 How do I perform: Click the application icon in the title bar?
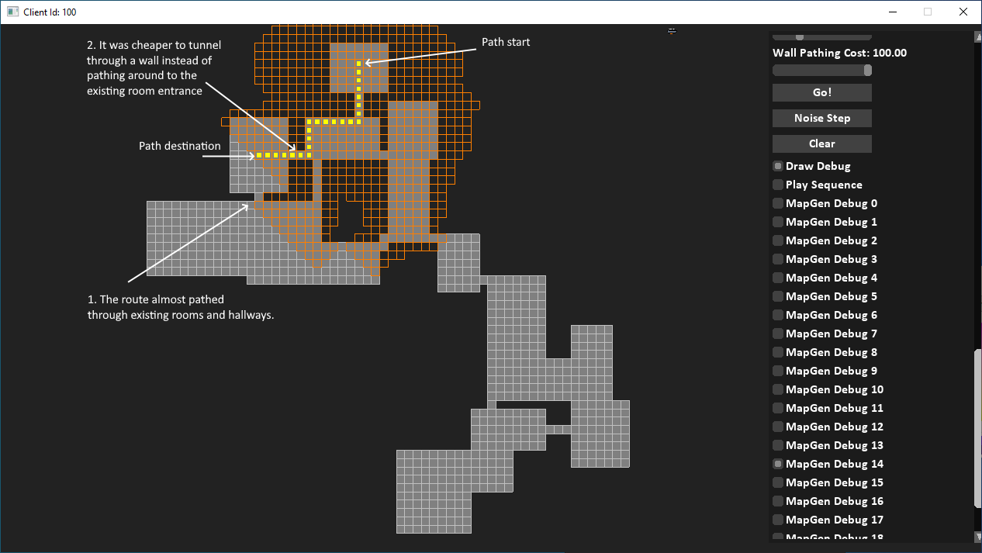[x=11, y=12]
